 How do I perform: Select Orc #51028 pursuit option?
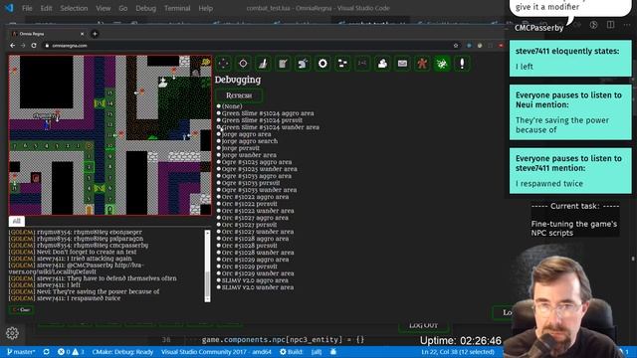pyautogui.click(x=247, y=246)
